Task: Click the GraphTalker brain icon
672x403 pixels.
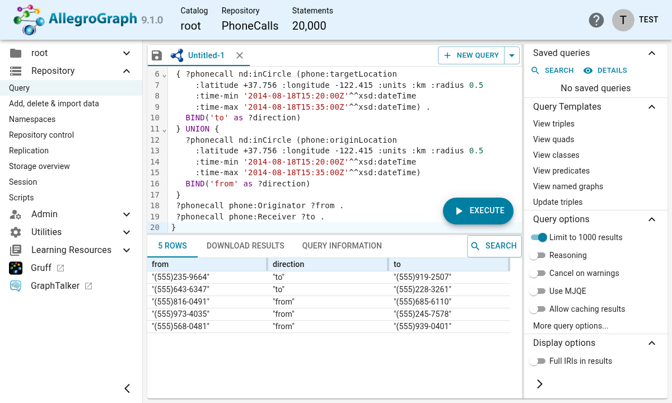Action: [16, 286]
